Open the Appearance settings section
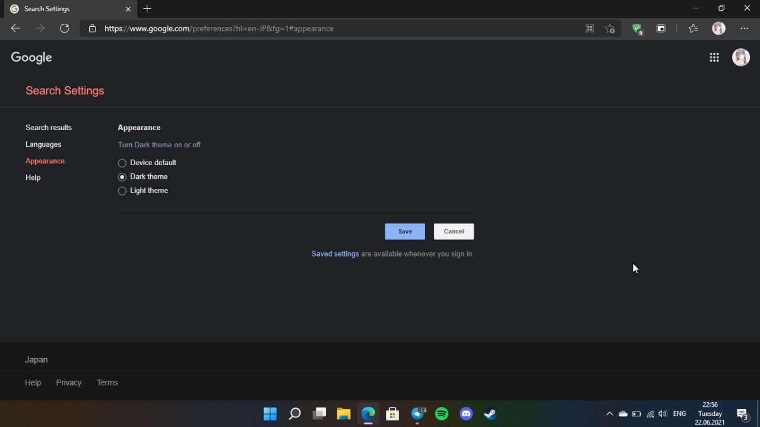Viewport: 760px width, 427px height. click(x=45, y=161)
